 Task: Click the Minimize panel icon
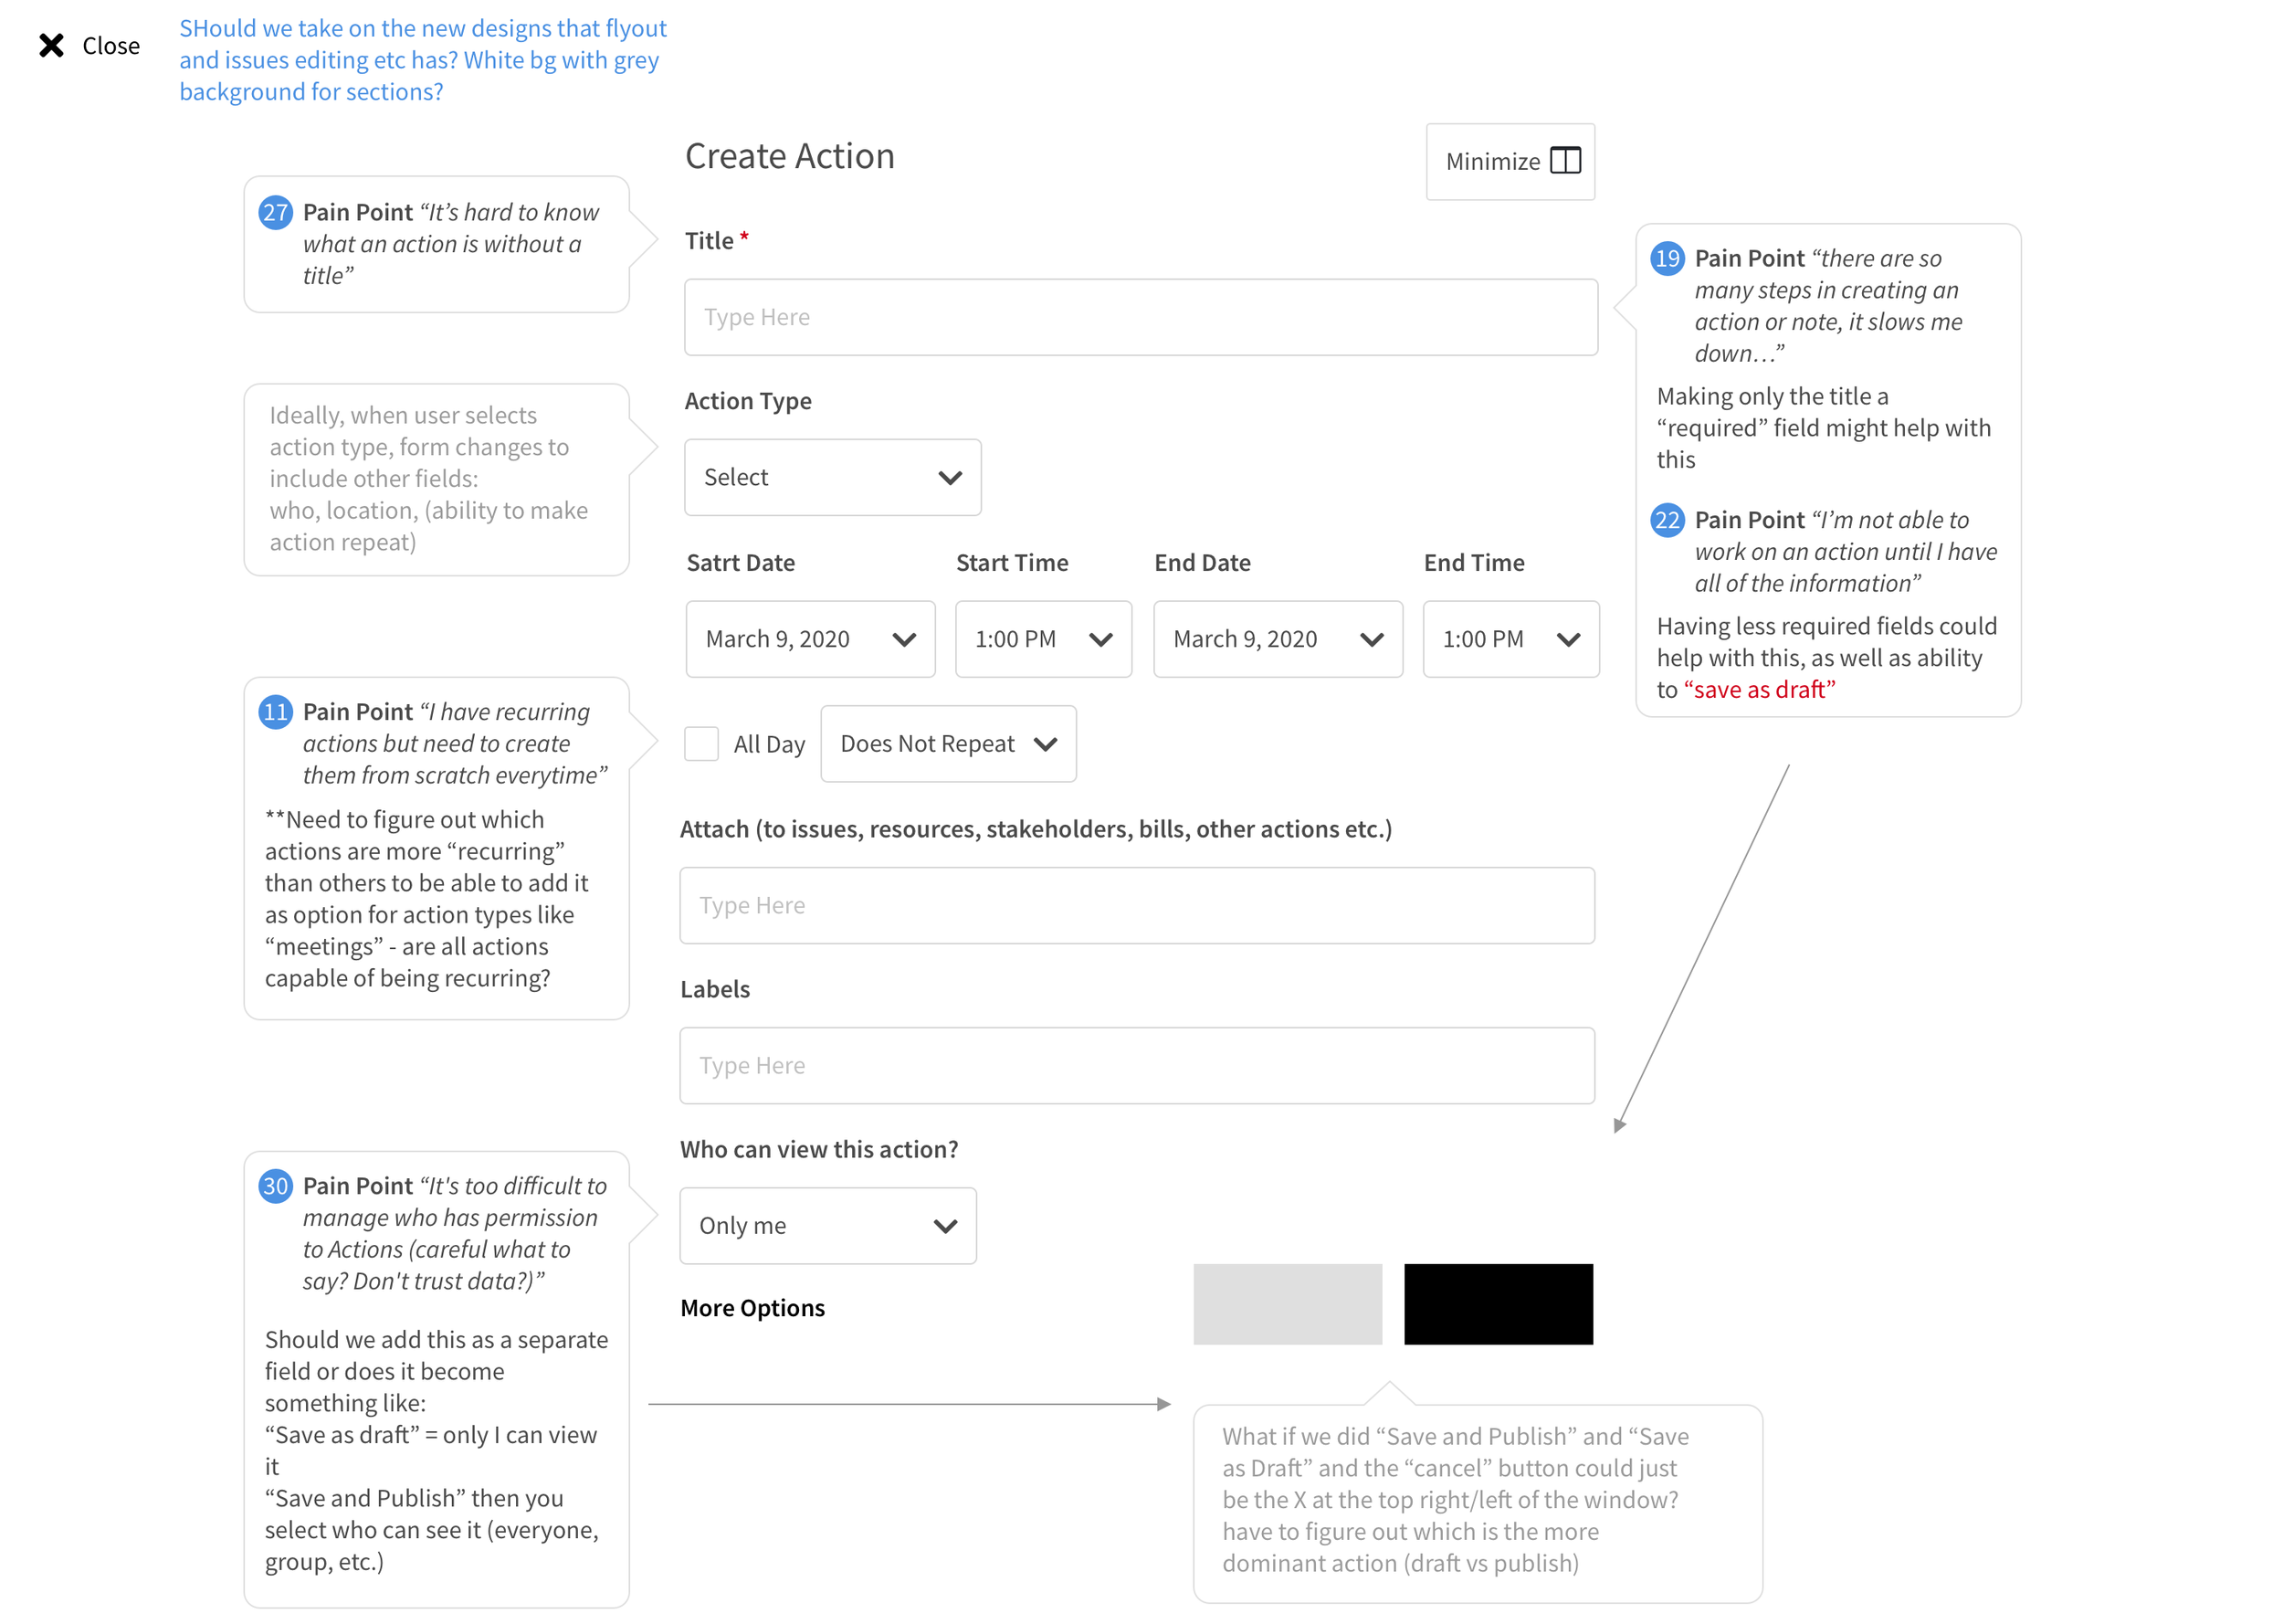pyautogui.click(x=1564, y=161)
